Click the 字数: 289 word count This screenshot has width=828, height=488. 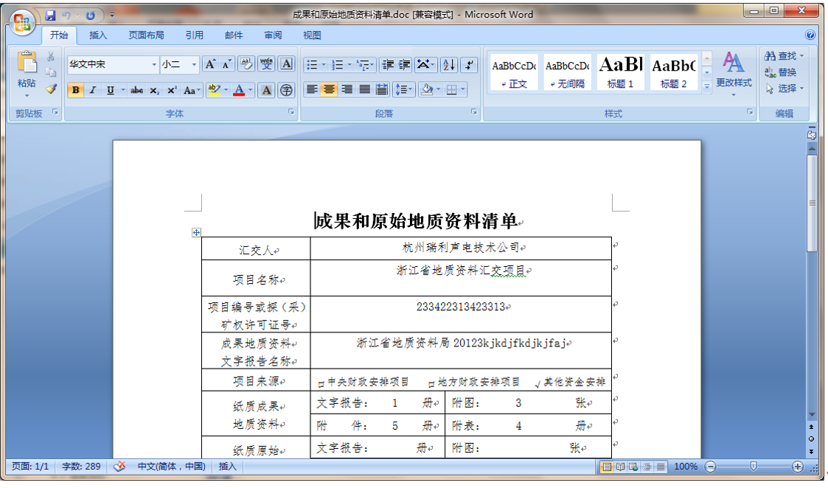click(81, 467)
